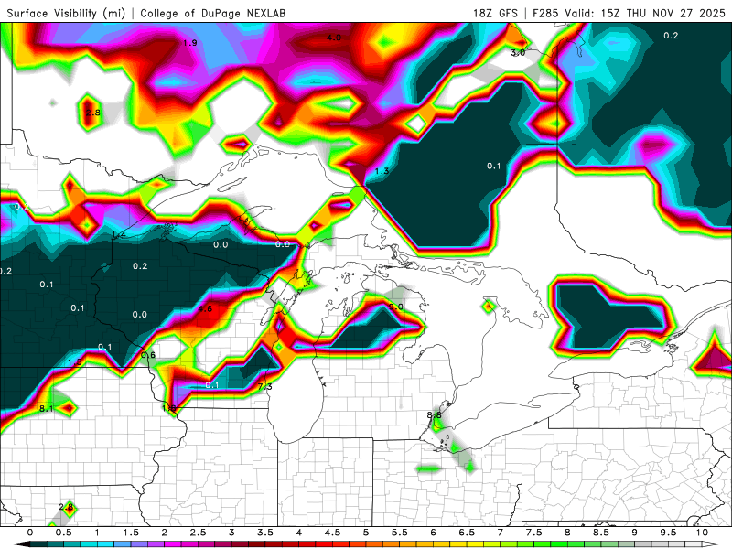The image size is (732, 549).
Task: Click the "Valid: 15Z THU NOV 27 2025" text
Action: pyautogui.click(x=645, y=13)
